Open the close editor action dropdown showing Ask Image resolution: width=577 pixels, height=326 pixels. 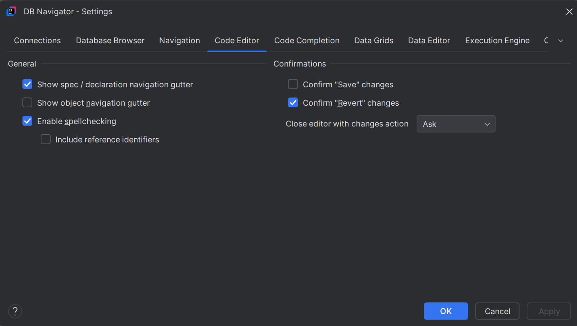tap(456, 124)
